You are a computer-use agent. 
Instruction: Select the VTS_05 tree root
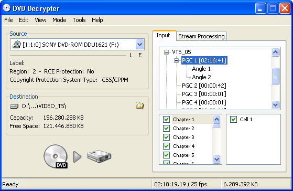181,52
